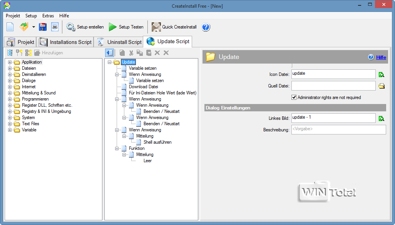Open the Extras menu
Screen dimensions: 395x225
[x=48, y=16]
